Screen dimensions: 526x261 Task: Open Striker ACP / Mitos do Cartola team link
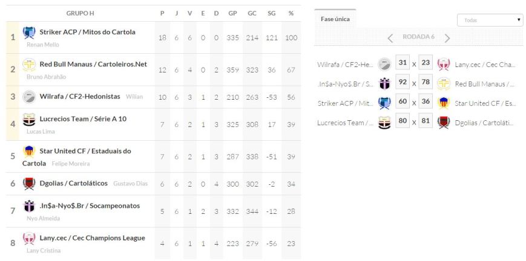87,32
